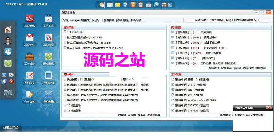Open news item 懒人工作通系统简介
The width and height of the screenshot is (274, 137).
[x=85, y=37]
